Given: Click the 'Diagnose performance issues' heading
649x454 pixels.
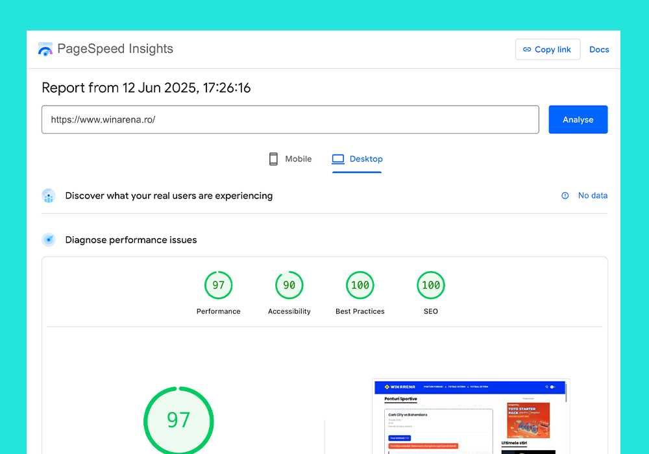Looking at the screenshot, I should click(x=131, y=240).
